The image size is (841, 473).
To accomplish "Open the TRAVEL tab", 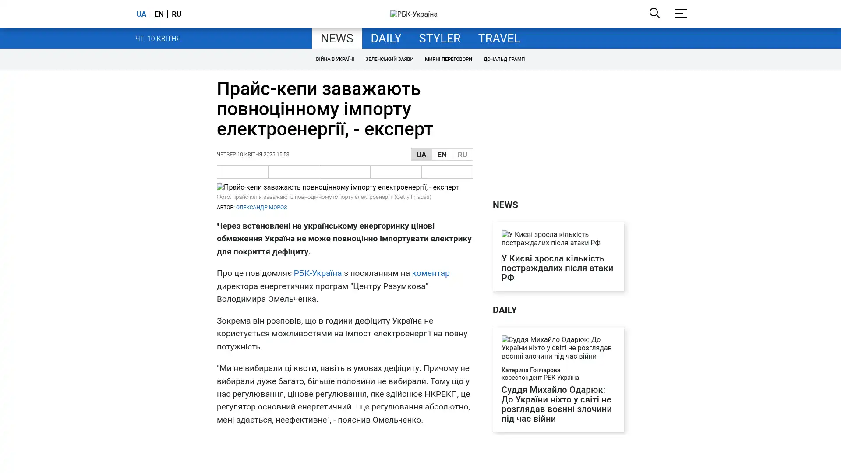I will click(x=499, y=38).
